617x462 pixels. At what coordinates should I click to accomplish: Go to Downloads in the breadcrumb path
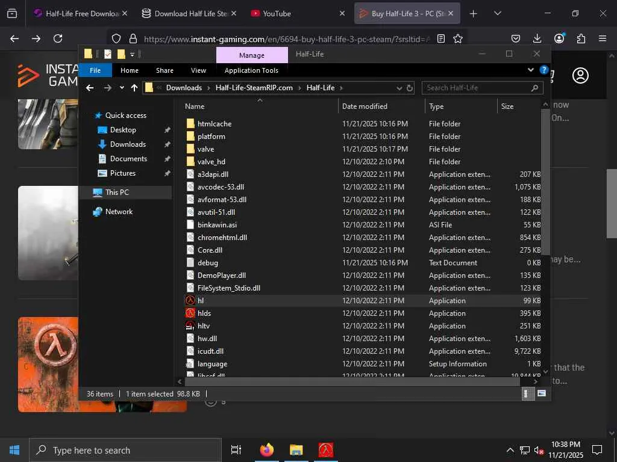(184, 88)
